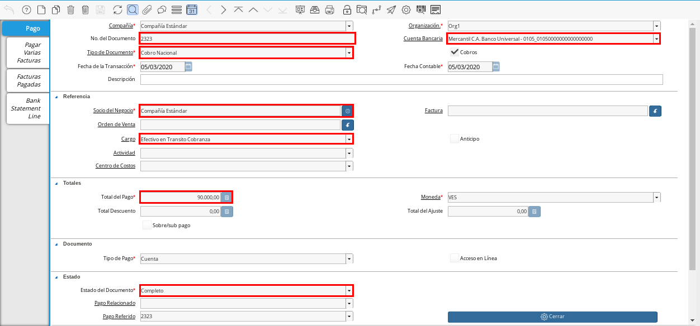Refresh the record with the circular arrows icon
700x326 pixels.
pos(117,9)
